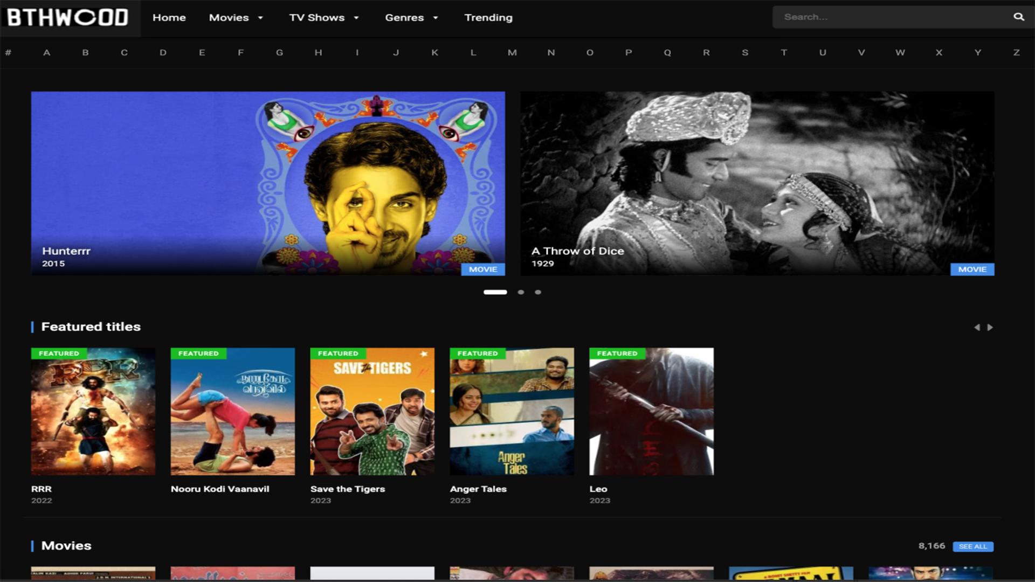Click the 8,166 movies count
Image resolution: width=1035 pixels, height=582 pixels.
[932, 546]
